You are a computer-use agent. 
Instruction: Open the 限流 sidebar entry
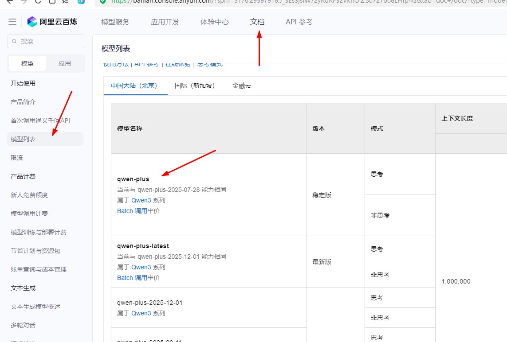click(x=17, y=158)
